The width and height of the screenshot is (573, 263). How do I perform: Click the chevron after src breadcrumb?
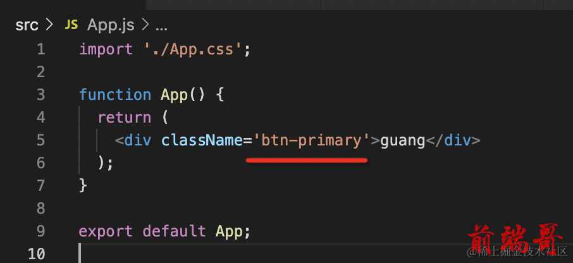point(49,25)
